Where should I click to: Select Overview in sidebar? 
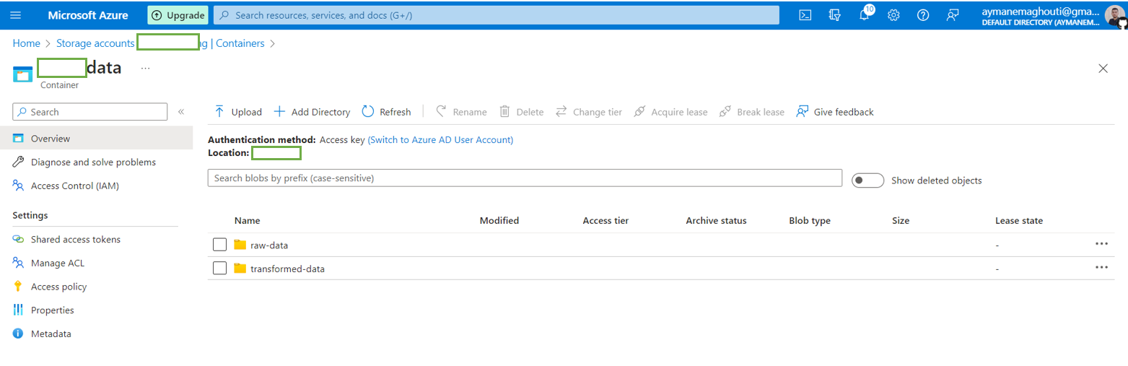point(96,139)
